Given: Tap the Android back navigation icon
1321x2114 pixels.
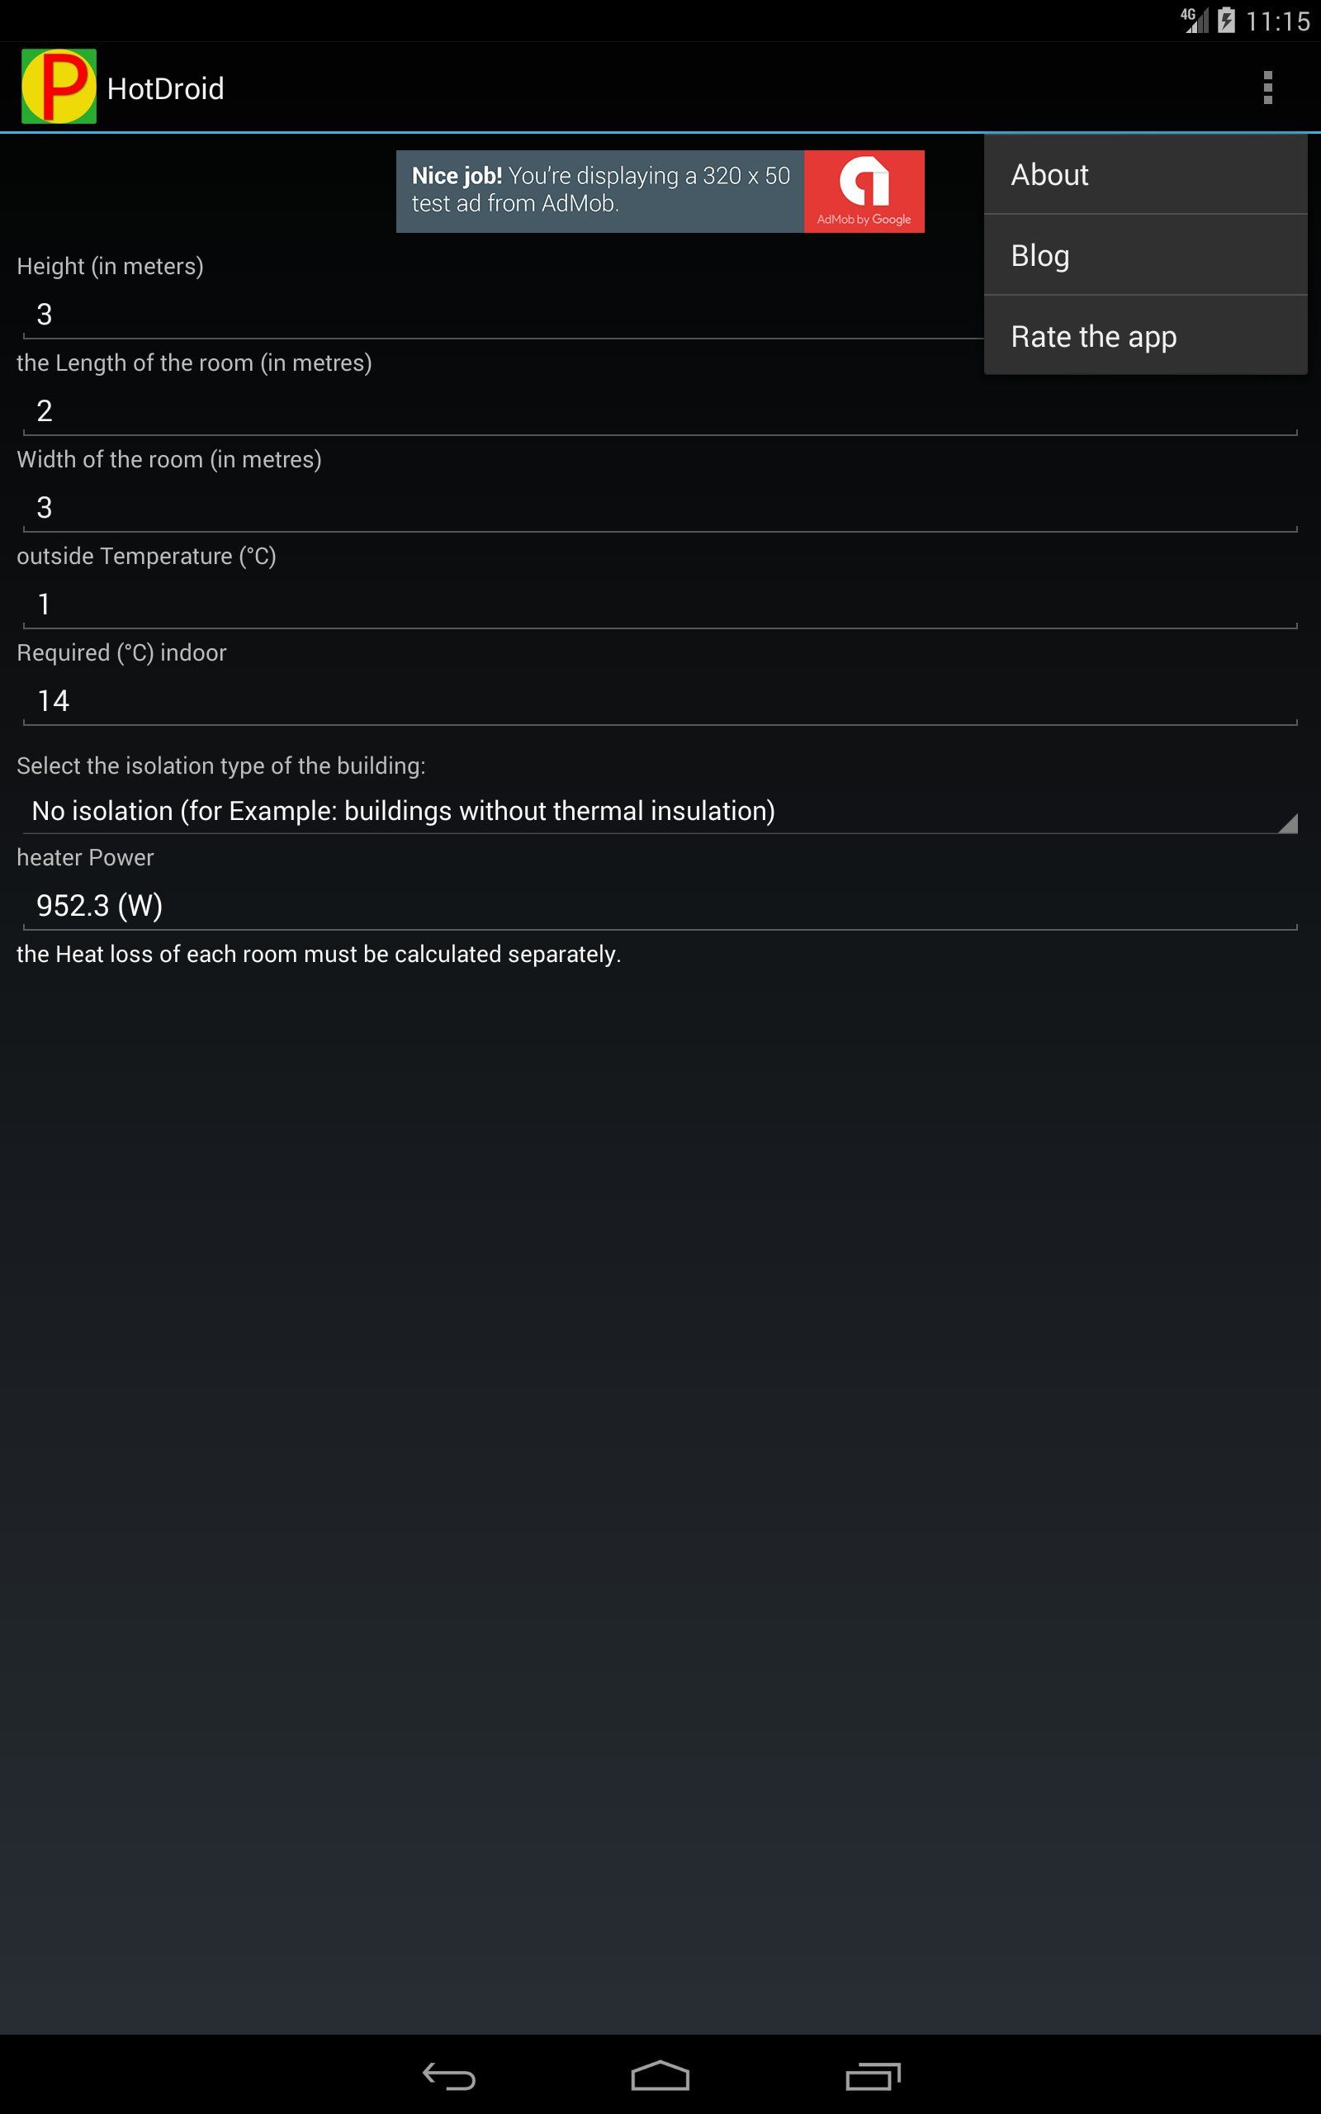Looking at the screenshot, I should tap(449, 2075).
